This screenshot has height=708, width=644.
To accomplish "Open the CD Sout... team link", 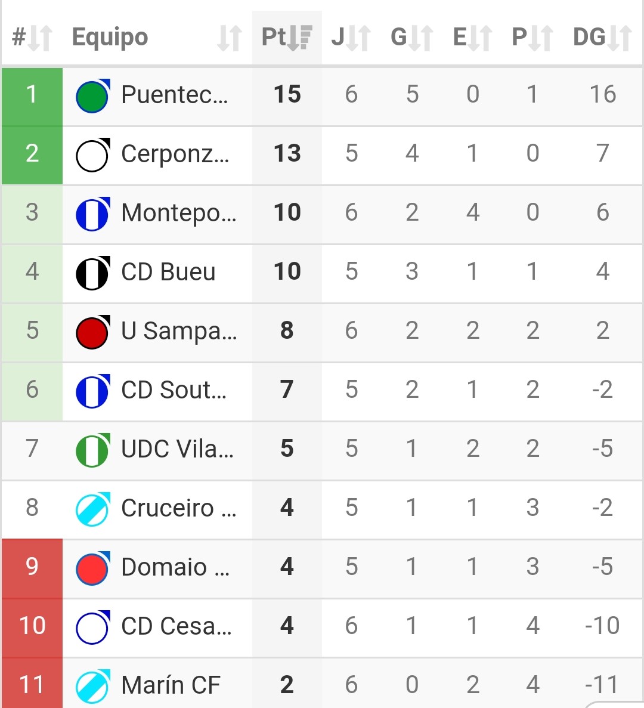I will click(174, 390).
